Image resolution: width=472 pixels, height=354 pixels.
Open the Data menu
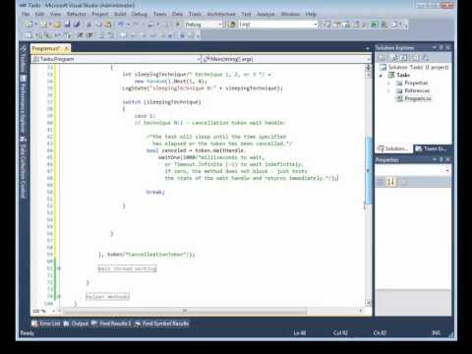[x=177, y=14]
